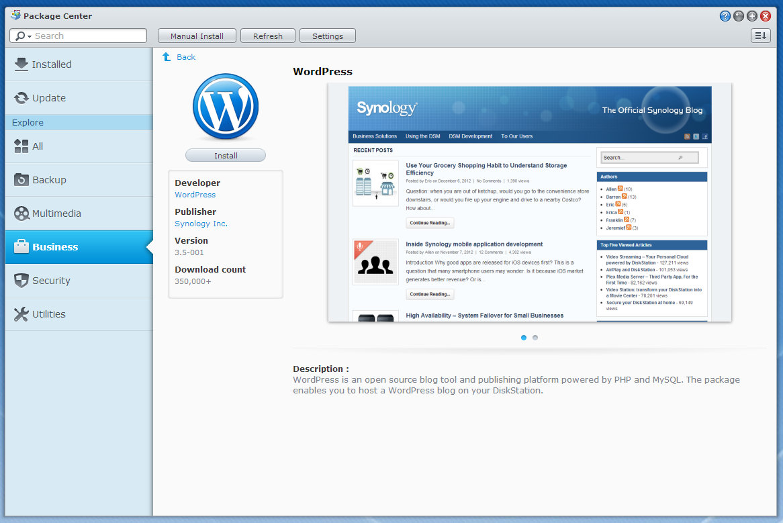
Task: Click the WordPress blog screenshot preview
Action: click(x=530, y=203)
